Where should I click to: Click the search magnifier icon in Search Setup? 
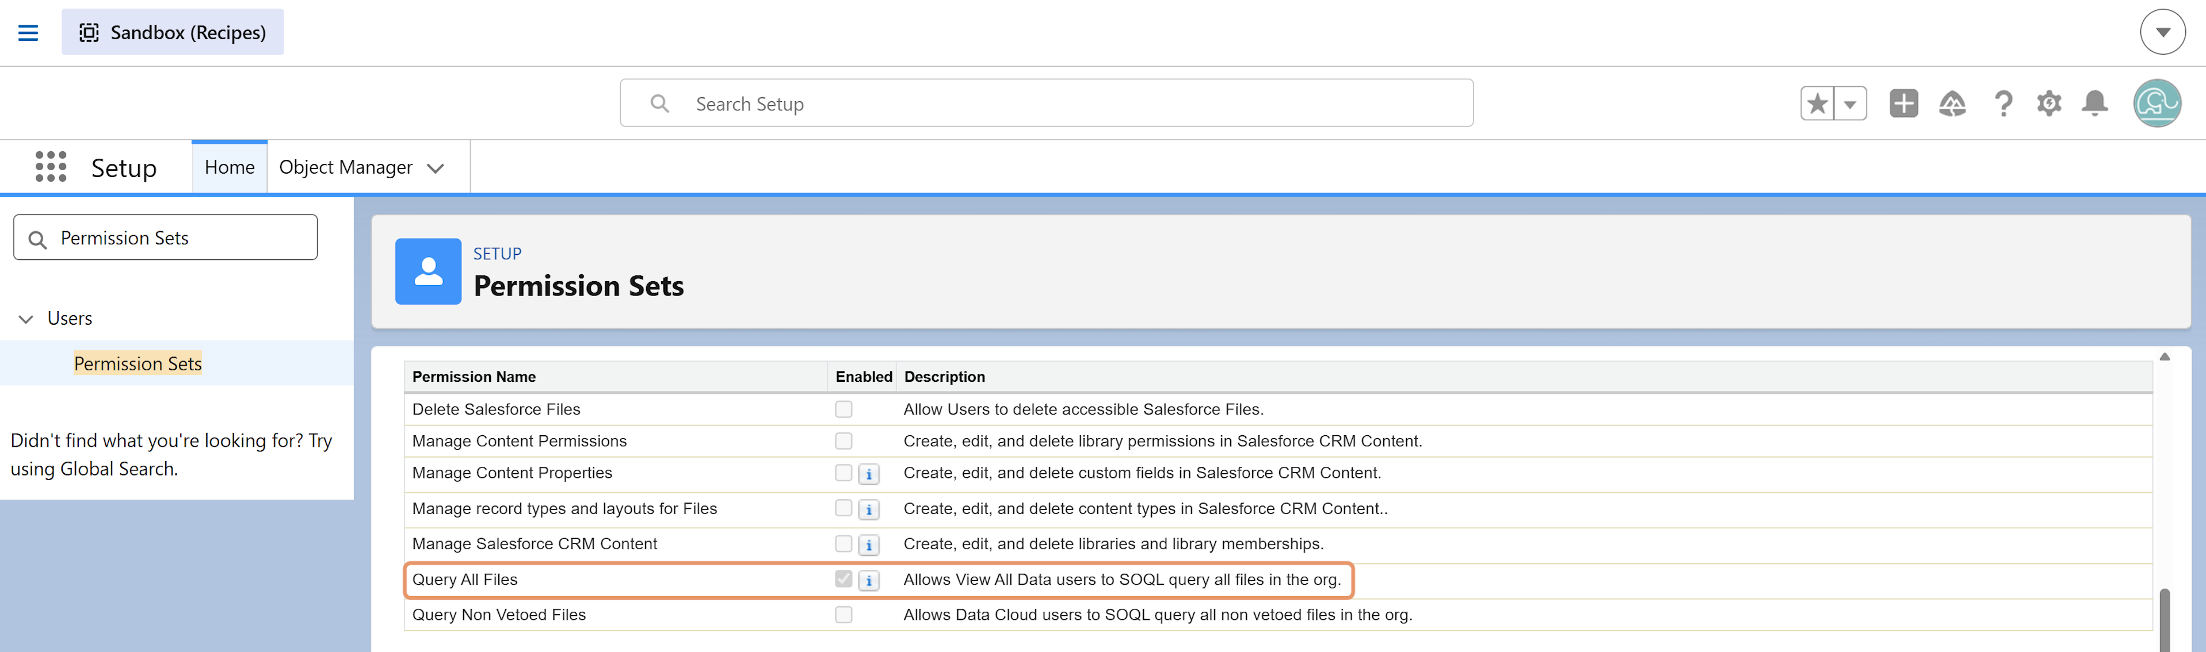point(659,103)
